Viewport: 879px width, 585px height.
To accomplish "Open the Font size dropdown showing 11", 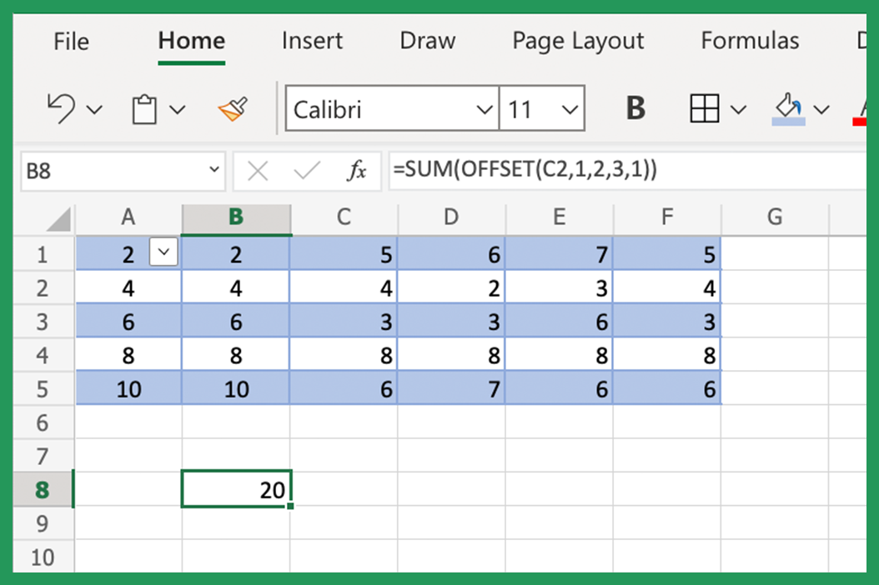I will (541, 108).
